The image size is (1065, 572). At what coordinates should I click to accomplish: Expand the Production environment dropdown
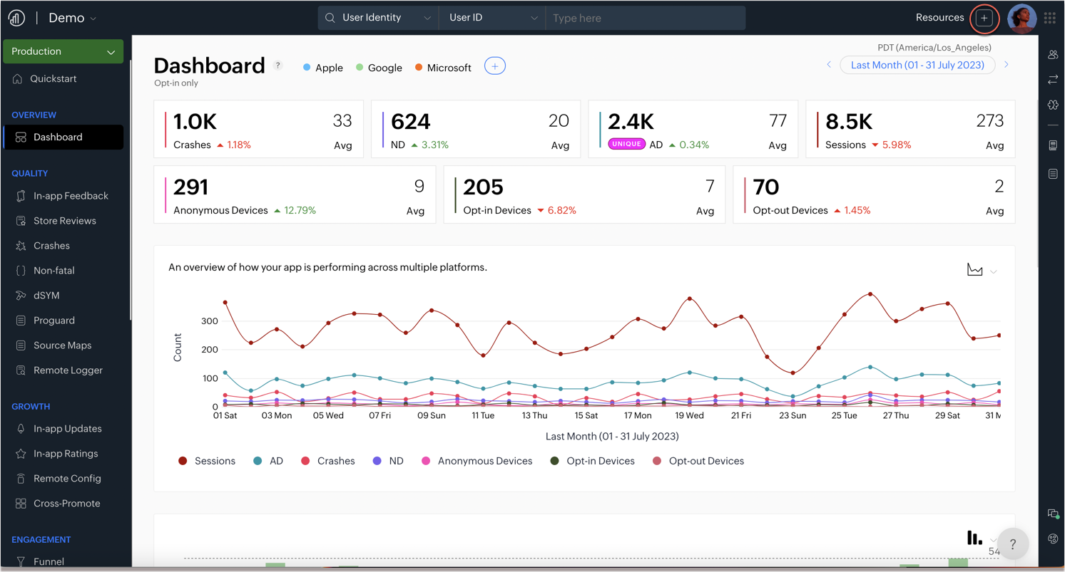tap(63, 51)
